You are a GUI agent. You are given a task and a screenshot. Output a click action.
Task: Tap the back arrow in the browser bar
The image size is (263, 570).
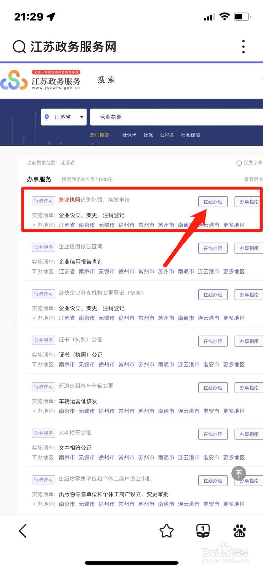pos(23,531)
